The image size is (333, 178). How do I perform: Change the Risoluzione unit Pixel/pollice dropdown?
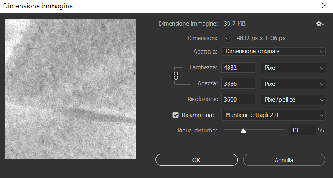(293, 100)
